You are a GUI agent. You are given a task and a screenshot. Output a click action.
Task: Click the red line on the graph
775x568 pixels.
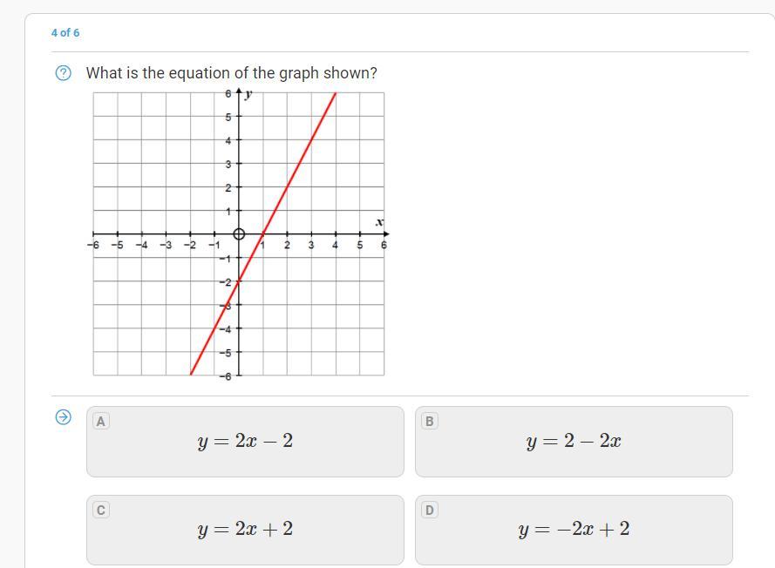click(288, 186)
